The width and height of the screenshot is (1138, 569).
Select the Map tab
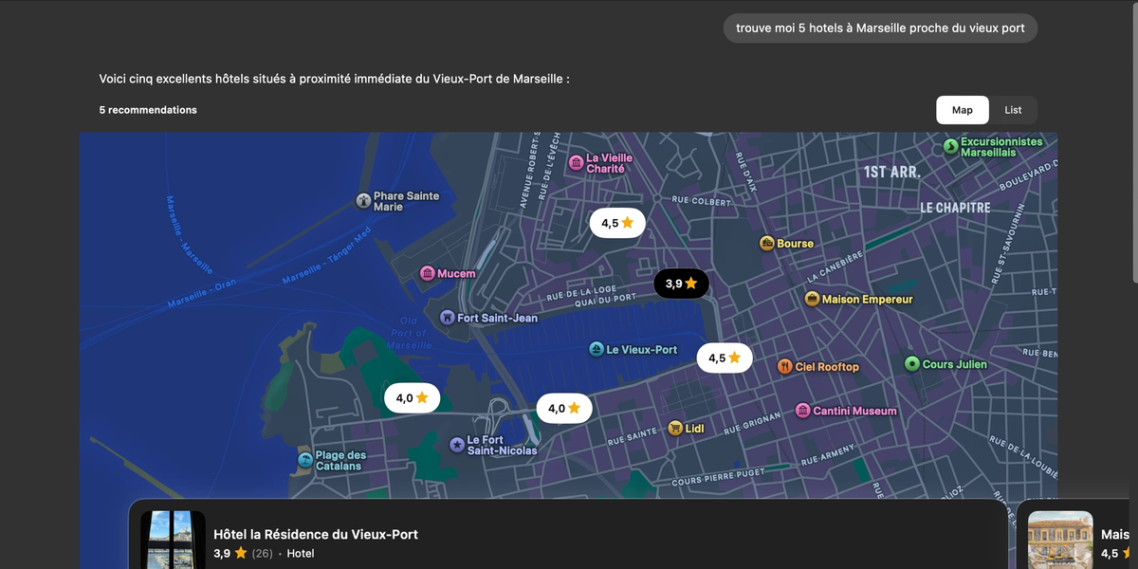(x=962, y=109)
